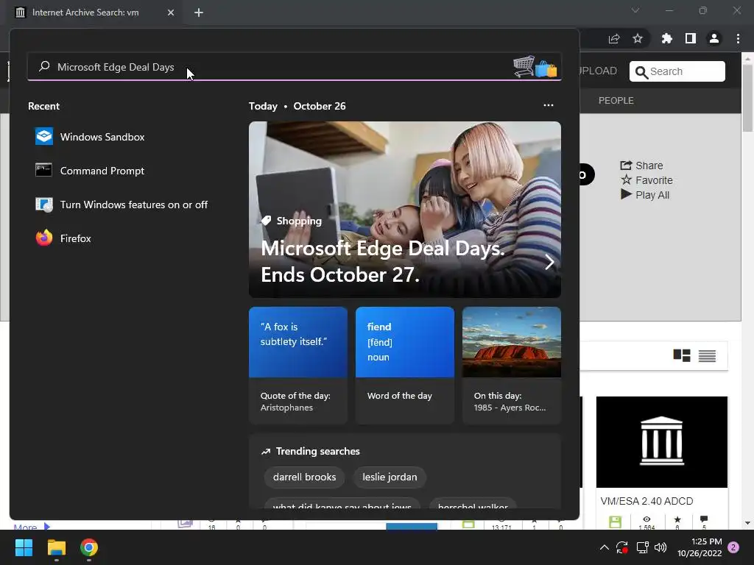Open notification center badge showing 2
This screenshot has width=754, height=565.
pyautogui.click(x=733, y=547)
